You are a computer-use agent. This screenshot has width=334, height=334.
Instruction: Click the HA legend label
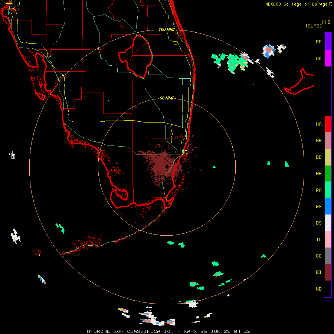[x=318, y=124]
